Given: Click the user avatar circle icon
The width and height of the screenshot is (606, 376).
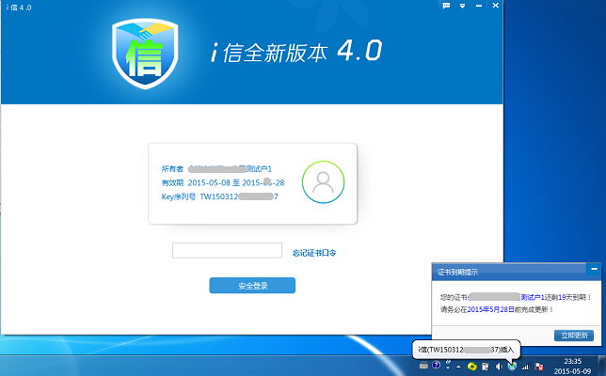Looking at the screenshot, I should coord(323,182).
